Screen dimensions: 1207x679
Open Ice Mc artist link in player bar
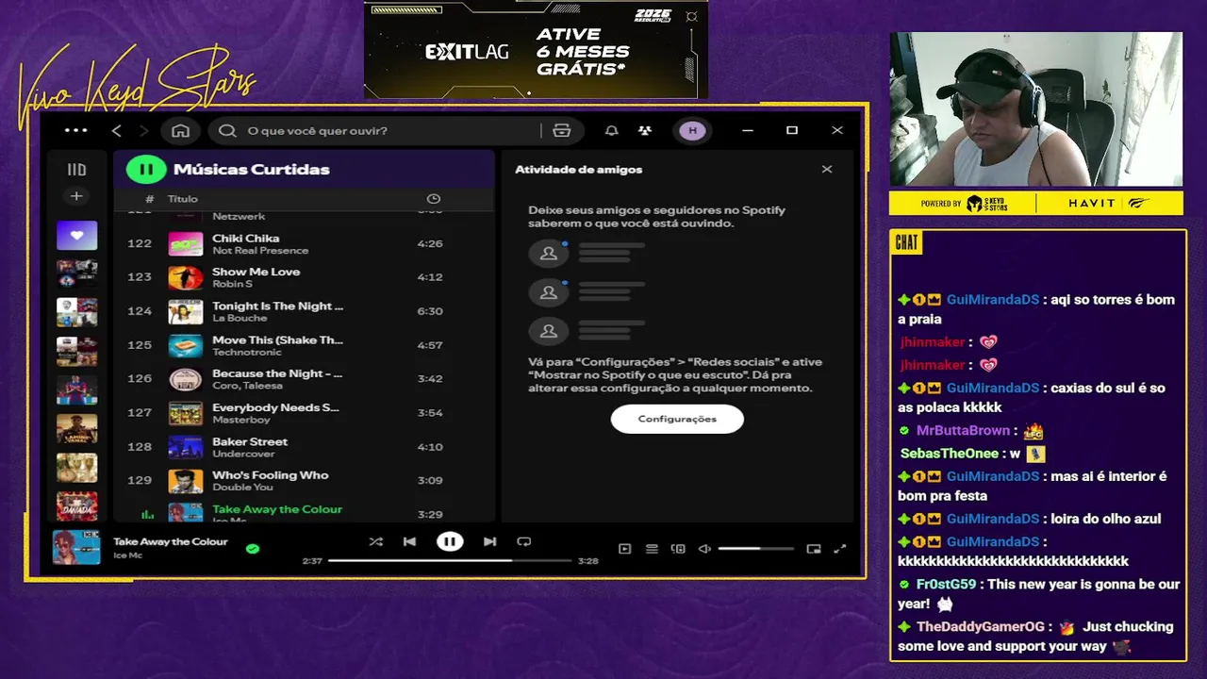[x=127, y=555]
